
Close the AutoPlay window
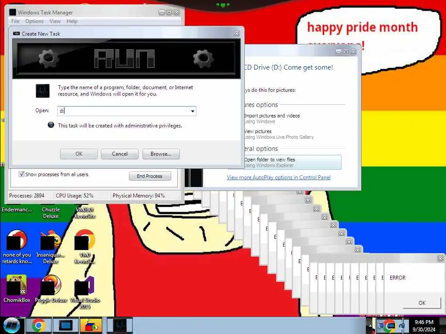tap(354, 52)
